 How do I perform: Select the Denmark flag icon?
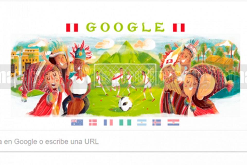coord(93,122)
